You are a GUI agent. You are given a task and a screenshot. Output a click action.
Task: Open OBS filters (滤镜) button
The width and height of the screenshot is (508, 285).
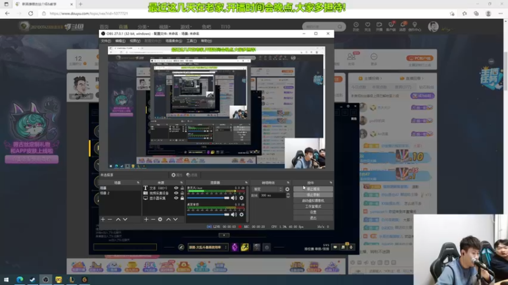point(192,175)
